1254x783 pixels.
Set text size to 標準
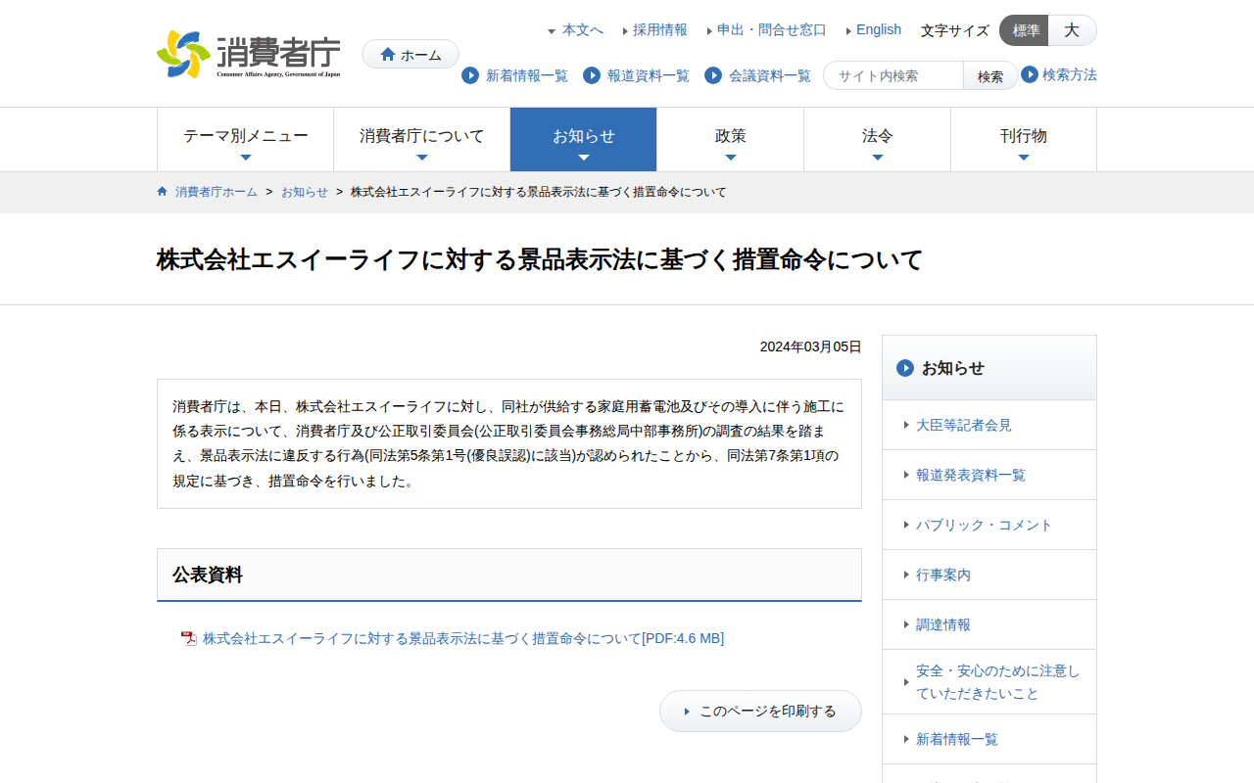point(1025,30)
